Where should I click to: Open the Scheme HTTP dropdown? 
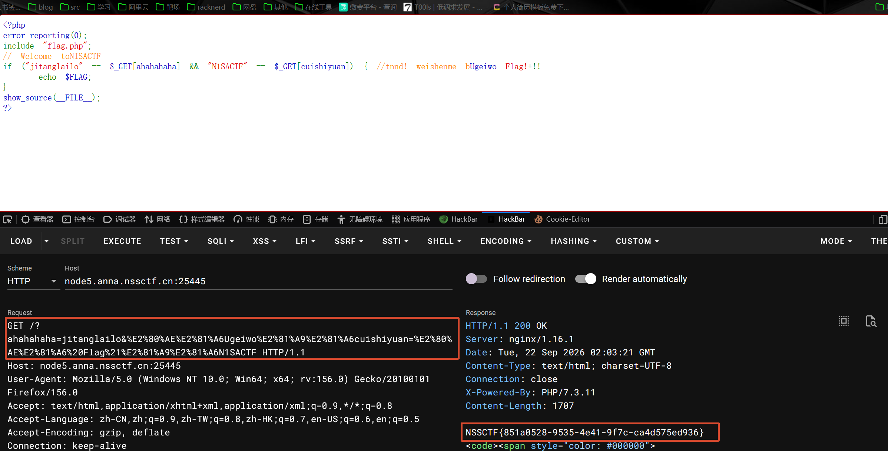[x=33, y=281]
